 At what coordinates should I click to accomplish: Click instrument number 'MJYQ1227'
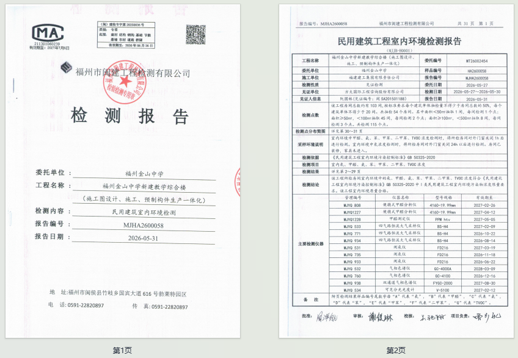(352, 212)
